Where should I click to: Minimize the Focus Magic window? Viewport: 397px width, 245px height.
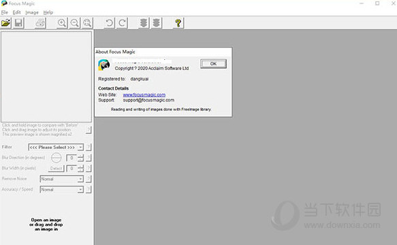point(362,3)
